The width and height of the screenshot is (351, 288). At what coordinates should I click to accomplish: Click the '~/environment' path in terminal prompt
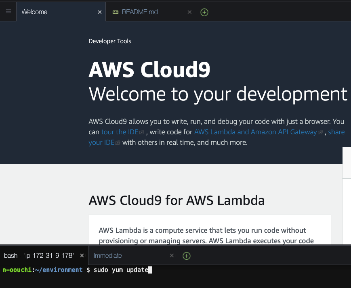click(x=59, y=270)
